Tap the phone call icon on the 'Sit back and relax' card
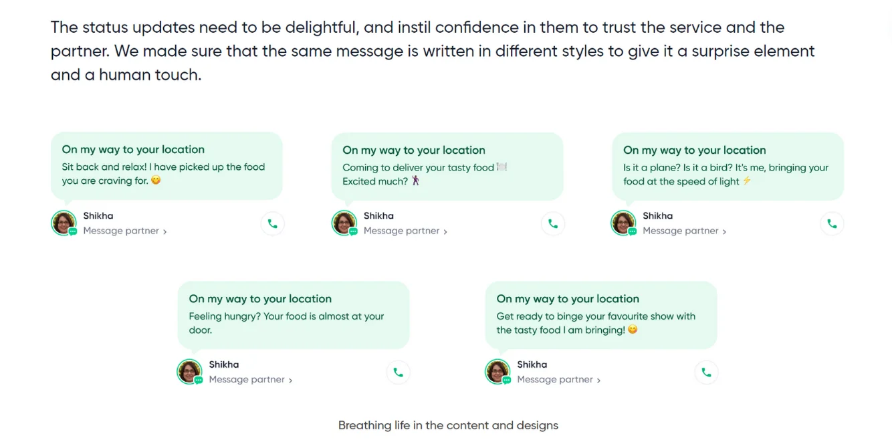 tap(272, 224)
